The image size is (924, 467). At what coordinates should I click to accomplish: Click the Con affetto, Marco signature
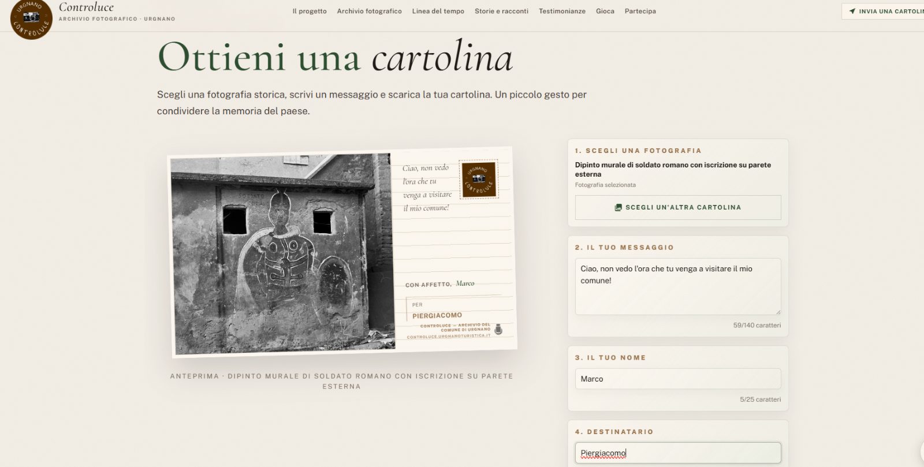click(x=440, y=284)
